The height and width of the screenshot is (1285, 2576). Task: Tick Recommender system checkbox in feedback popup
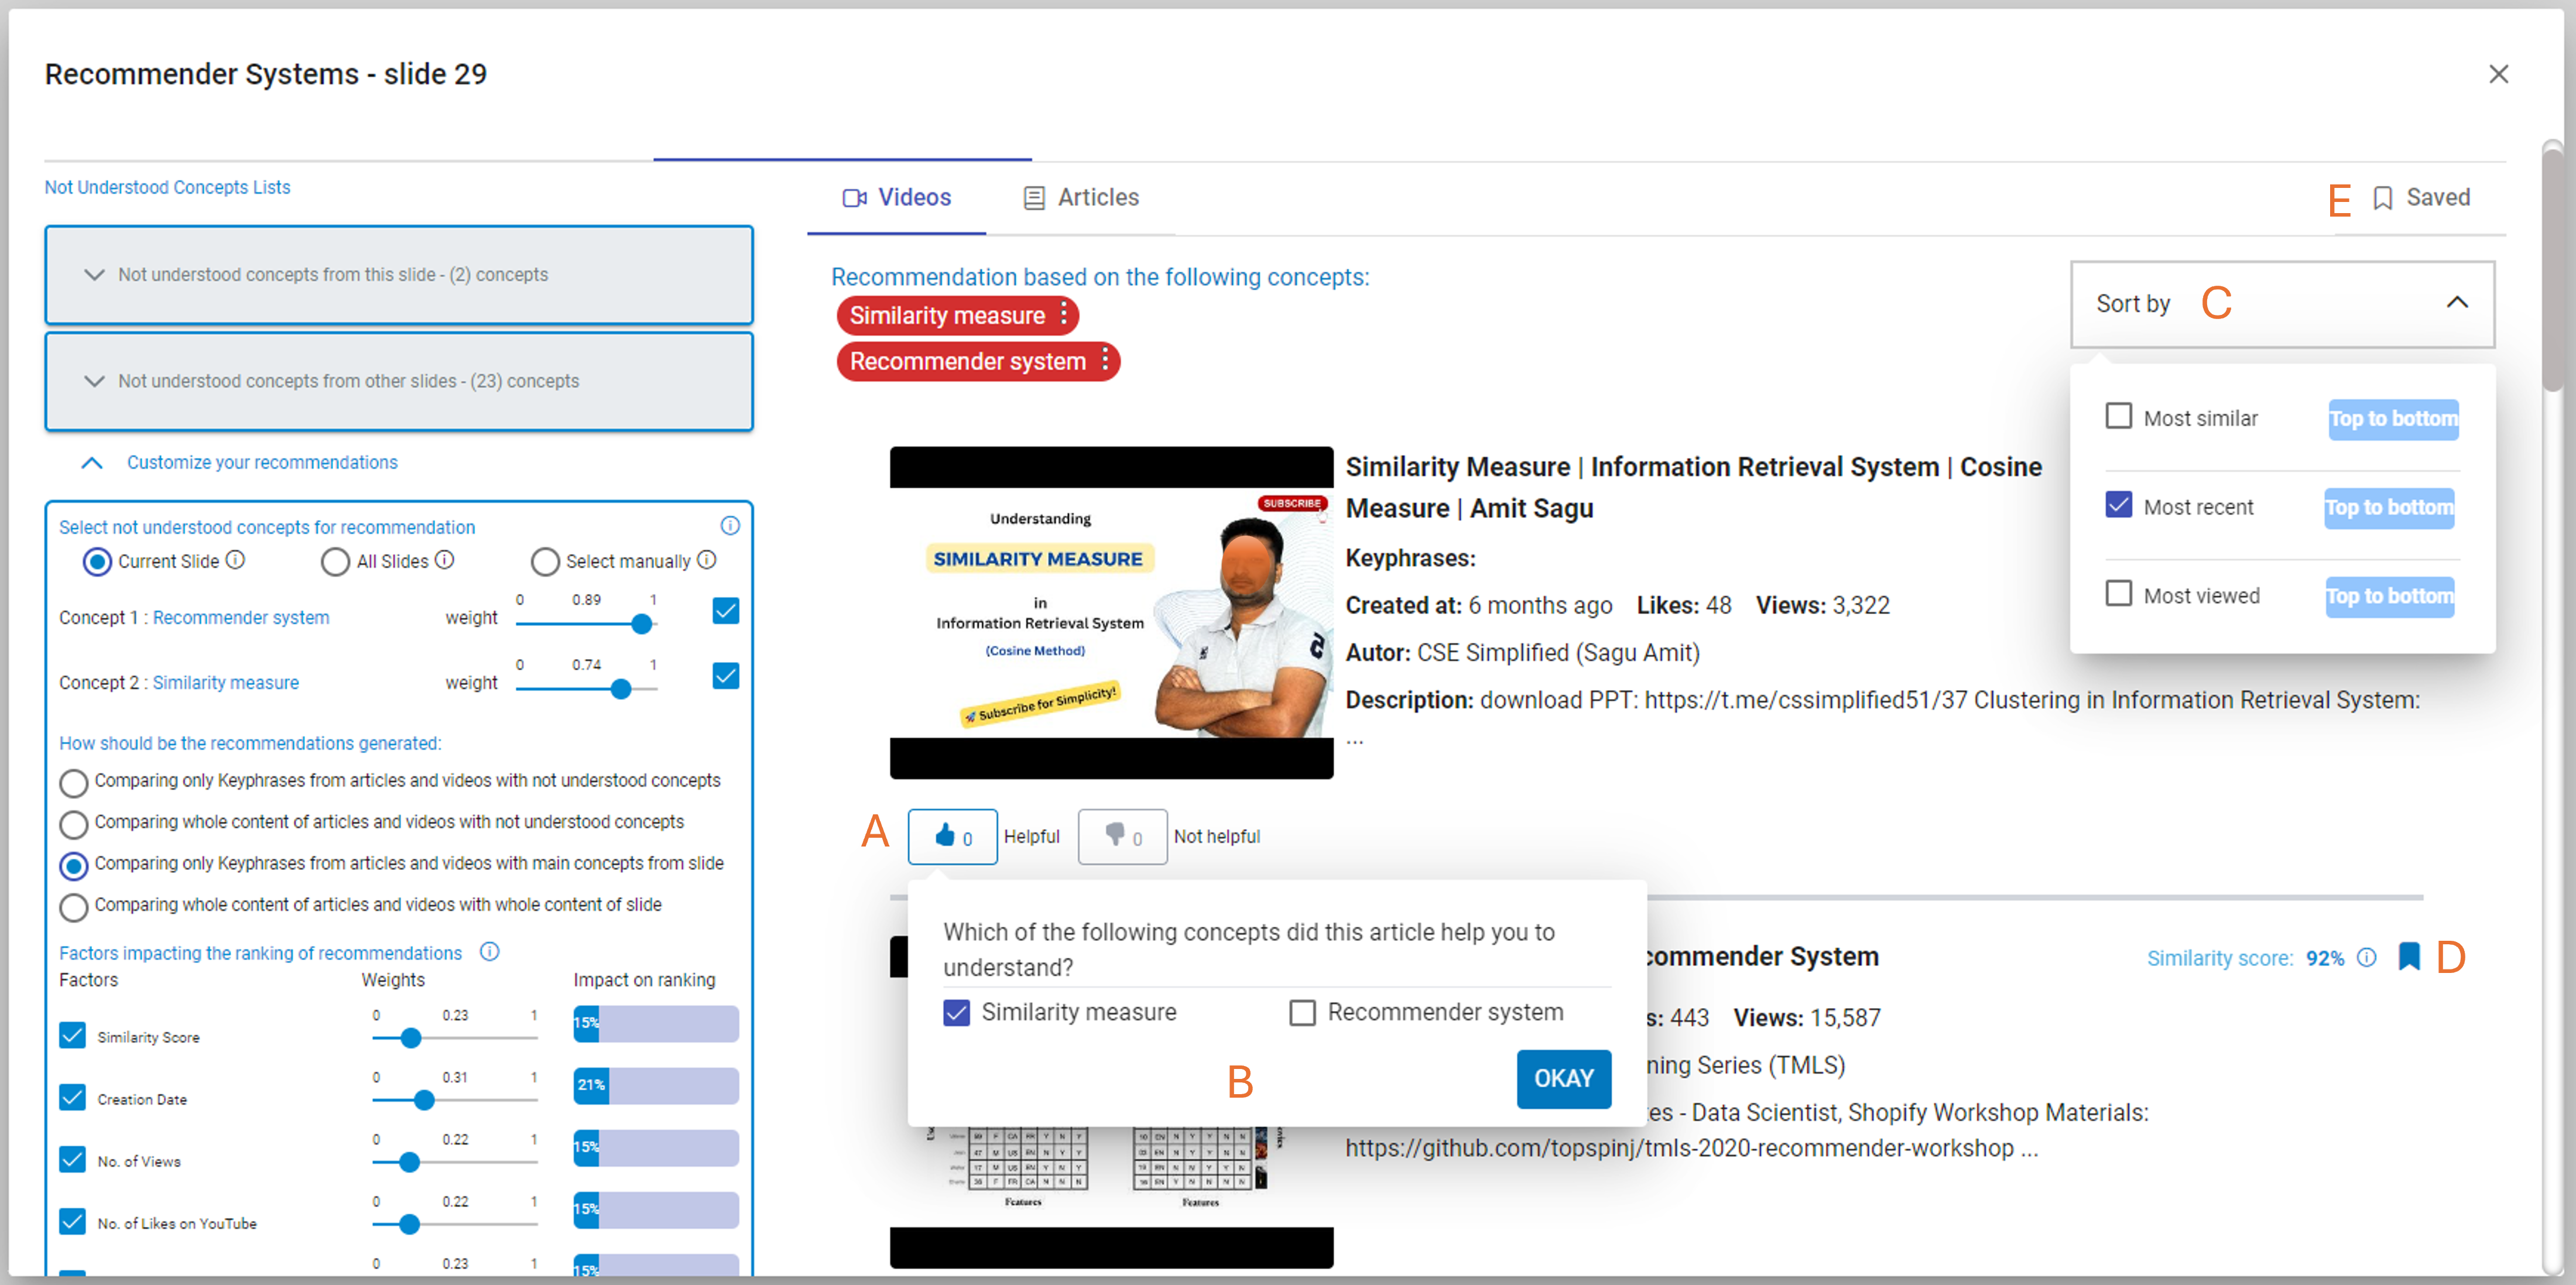click(x=1301, y=1012)
